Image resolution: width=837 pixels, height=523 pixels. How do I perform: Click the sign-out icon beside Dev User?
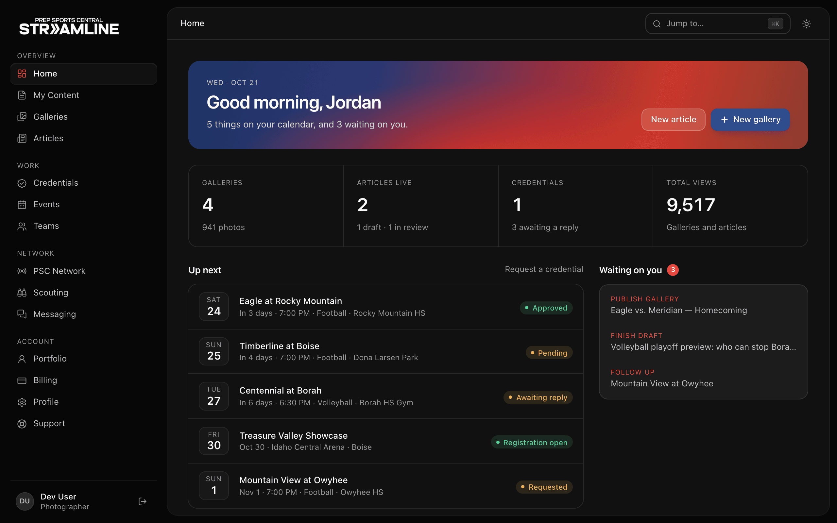[x=143, y=501]
